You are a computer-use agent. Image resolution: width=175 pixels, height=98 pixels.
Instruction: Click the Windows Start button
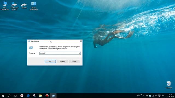3,96
